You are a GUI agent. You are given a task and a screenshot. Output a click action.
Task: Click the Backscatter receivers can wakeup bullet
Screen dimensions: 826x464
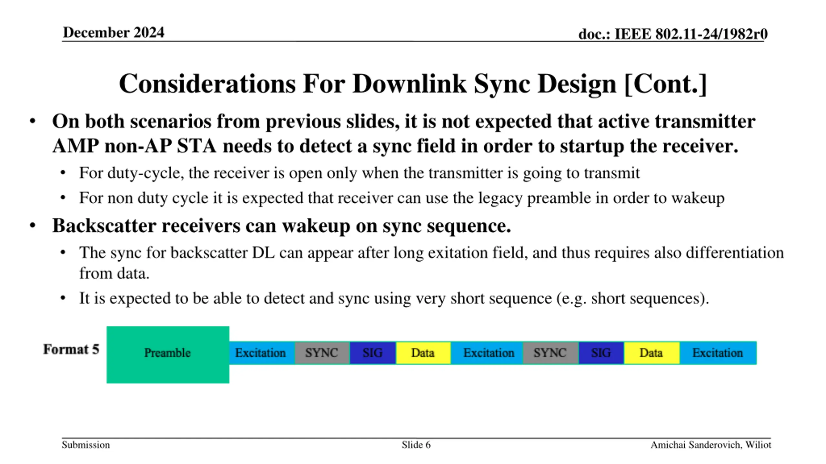pos(281,226)
